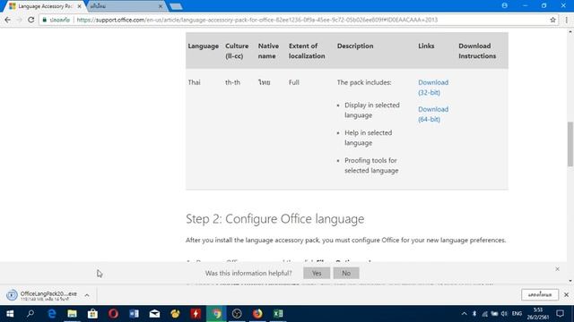
Task: Open the Windows Start menu
Action: (x=10, y=314)
